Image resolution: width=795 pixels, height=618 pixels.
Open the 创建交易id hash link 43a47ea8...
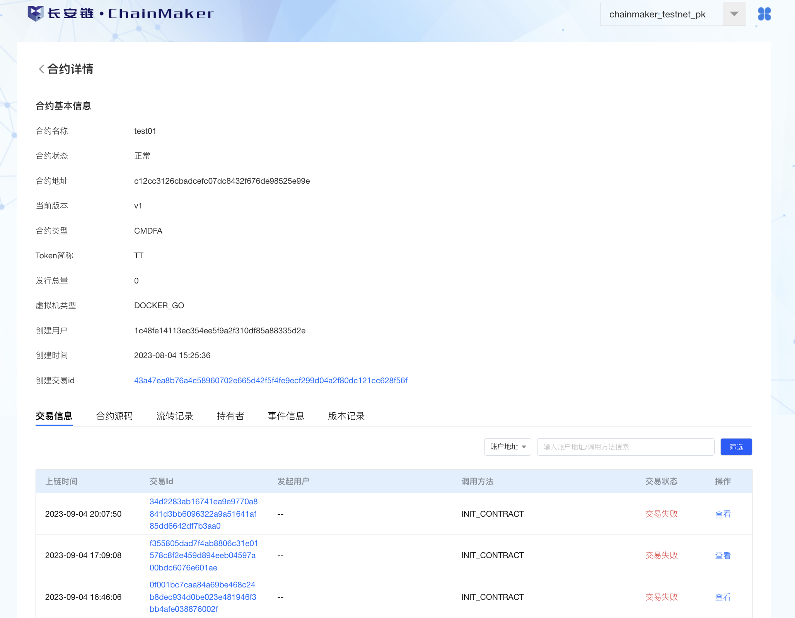tap(271, 381)
